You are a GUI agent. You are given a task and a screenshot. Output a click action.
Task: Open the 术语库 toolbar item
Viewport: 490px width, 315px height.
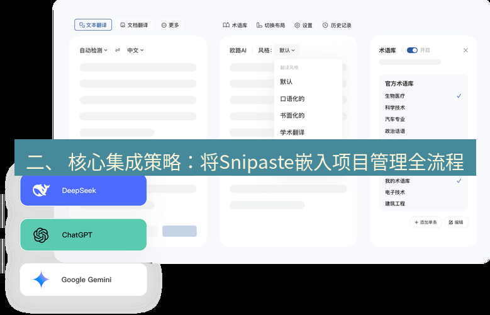[x=235, y=25]
